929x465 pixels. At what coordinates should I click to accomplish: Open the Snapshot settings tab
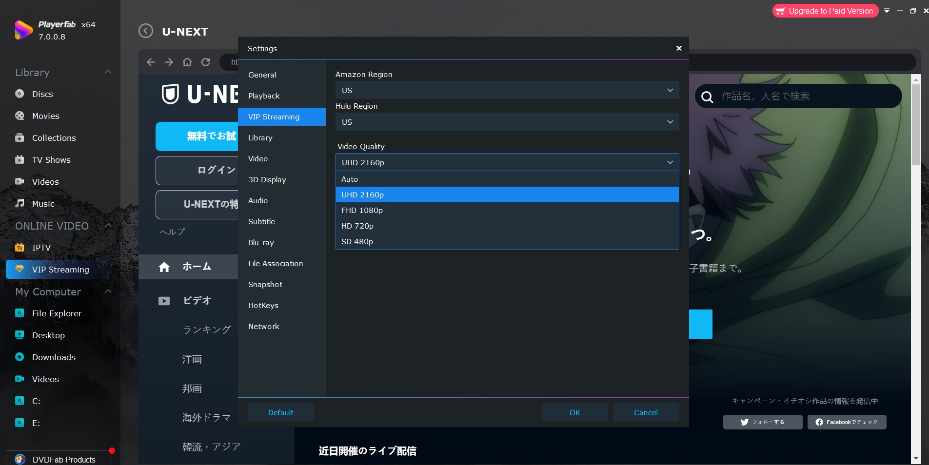pyautogui.click(x=282, y=284)
